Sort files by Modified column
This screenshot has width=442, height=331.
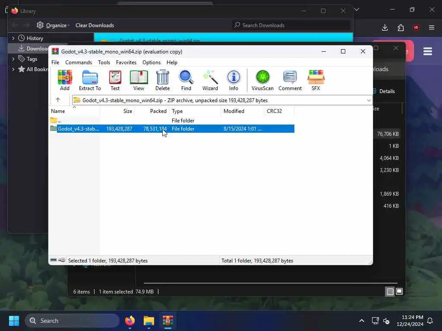point(243,111)
